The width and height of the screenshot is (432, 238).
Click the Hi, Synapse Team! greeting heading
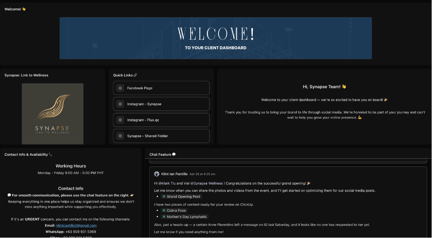click(x=325, y=87)
